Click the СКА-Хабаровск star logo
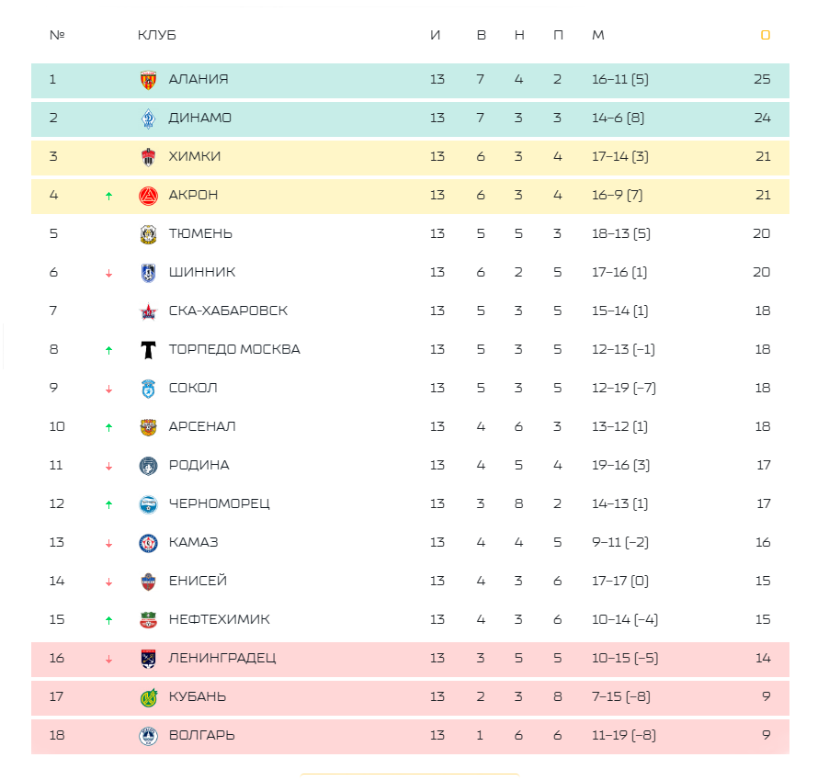Image resolution: width=829 pixels, height=780 pixels. point(148,311)
